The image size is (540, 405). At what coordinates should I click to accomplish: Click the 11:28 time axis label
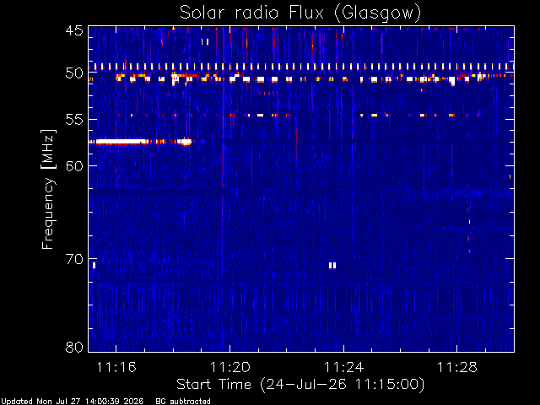tap(457, 368)
